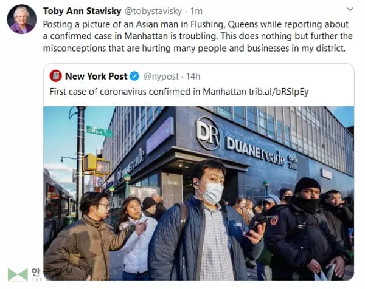Viewport: 365px width, 289px height.
Task: Expand the tweet options chevron
Action: pyautogui.click(x=350, y=9)
